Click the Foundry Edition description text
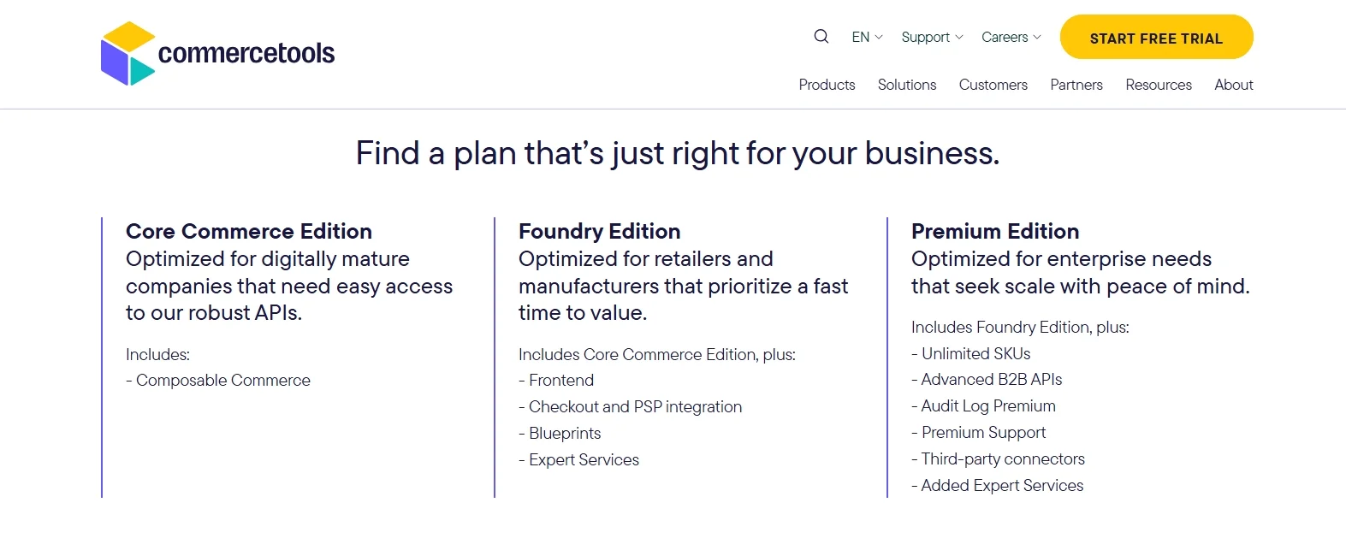The width and height of the screenshot is (1346, 556). [684, 286]
